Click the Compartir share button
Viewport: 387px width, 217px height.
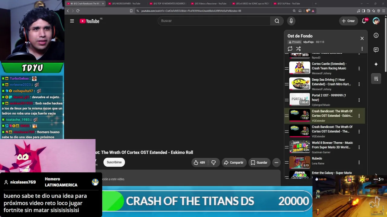tap(233, 163)
